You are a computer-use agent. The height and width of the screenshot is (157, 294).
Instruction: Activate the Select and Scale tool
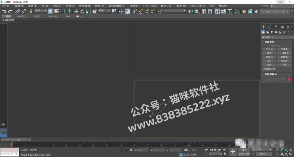click(88, 11)
